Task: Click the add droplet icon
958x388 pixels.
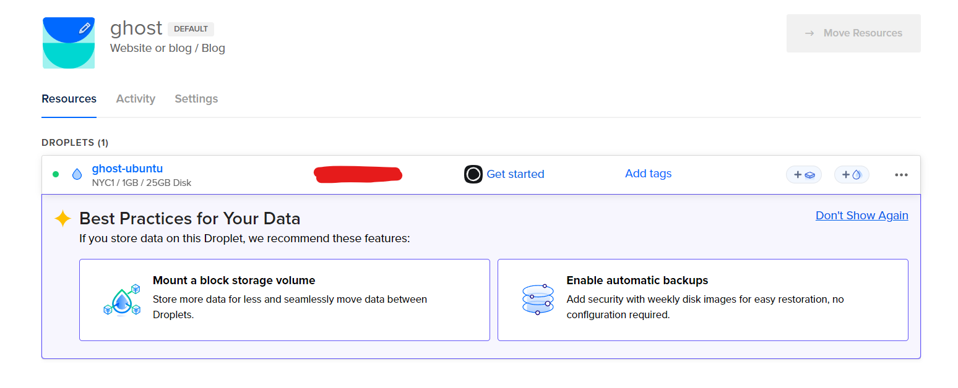Action: (852, 174)
